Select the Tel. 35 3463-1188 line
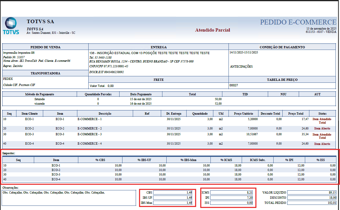 pyautogui.click(x=101, y=57)
